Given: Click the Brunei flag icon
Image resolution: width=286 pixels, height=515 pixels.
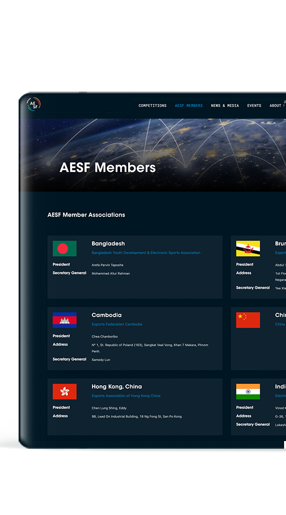Looking at the screenshot, I should 248,248.
